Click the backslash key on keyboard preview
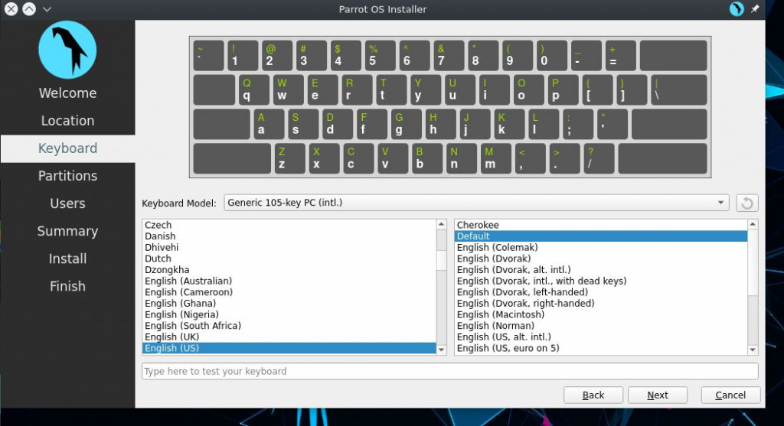 click(679, 90)
